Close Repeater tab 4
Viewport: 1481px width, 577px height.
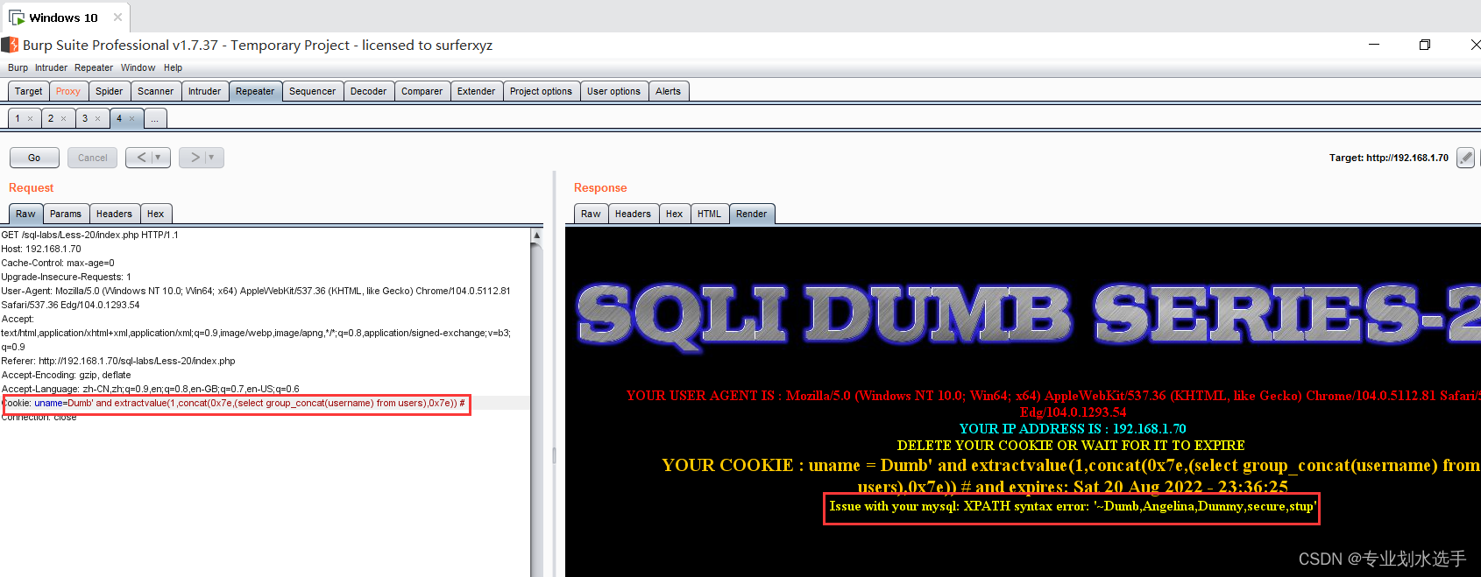131,118
